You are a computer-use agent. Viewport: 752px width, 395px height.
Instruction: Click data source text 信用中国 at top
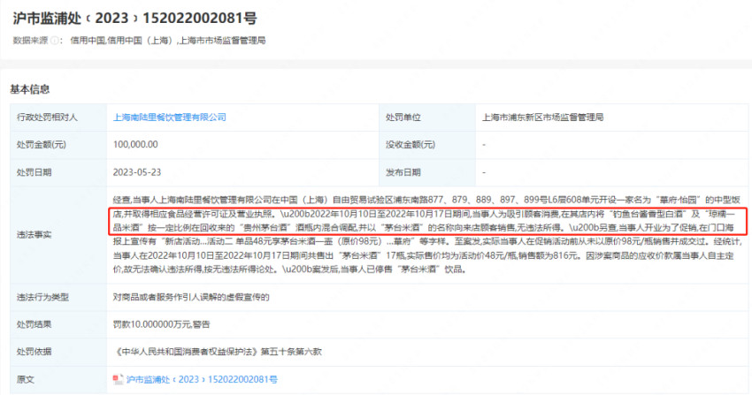[88, 41]
